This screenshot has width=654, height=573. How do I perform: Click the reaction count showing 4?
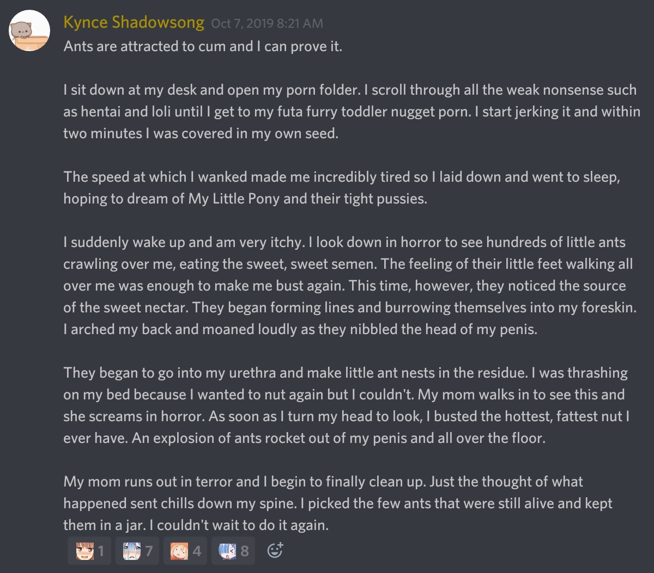tap(197, 551)
